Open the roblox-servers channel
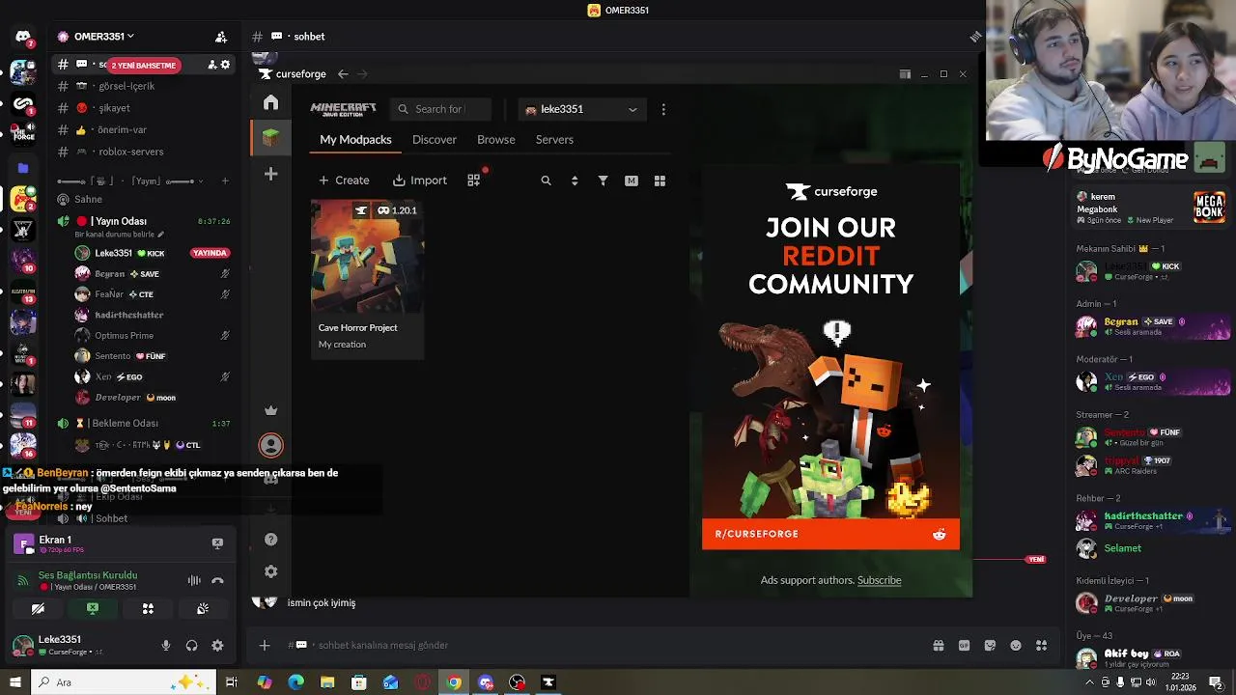 coord(131,152)
